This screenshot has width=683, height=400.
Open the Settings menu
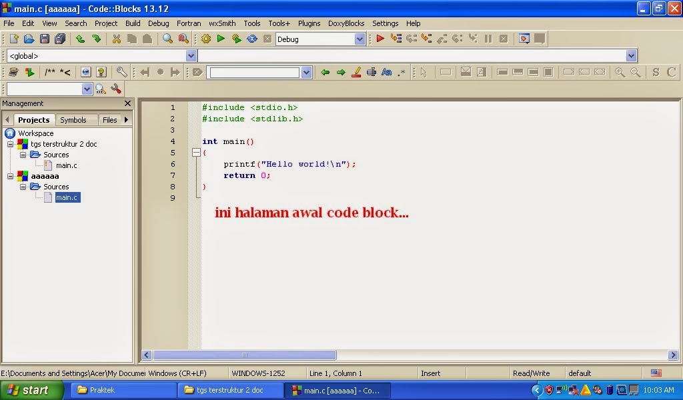click(x=385, y=23)
